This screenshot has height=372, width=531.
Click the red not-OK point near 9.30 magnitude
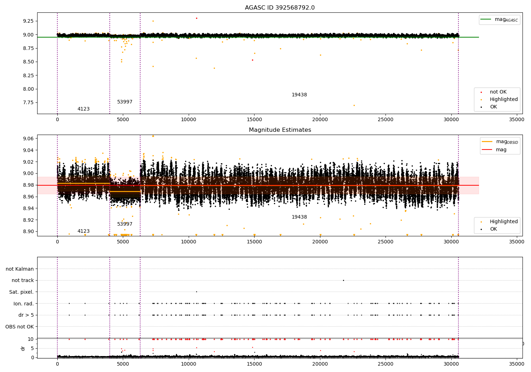point(196,18)
